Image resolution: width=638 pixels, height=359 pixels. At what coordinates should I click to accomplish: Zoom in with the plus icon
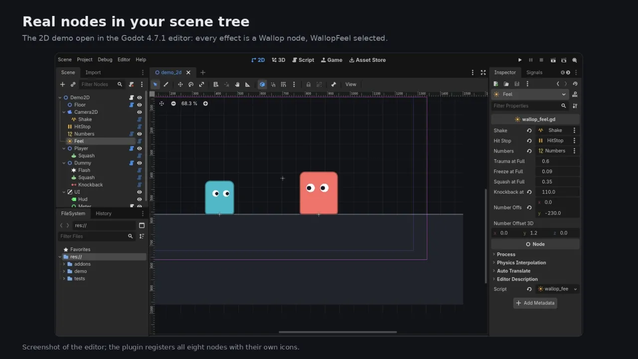205,104
